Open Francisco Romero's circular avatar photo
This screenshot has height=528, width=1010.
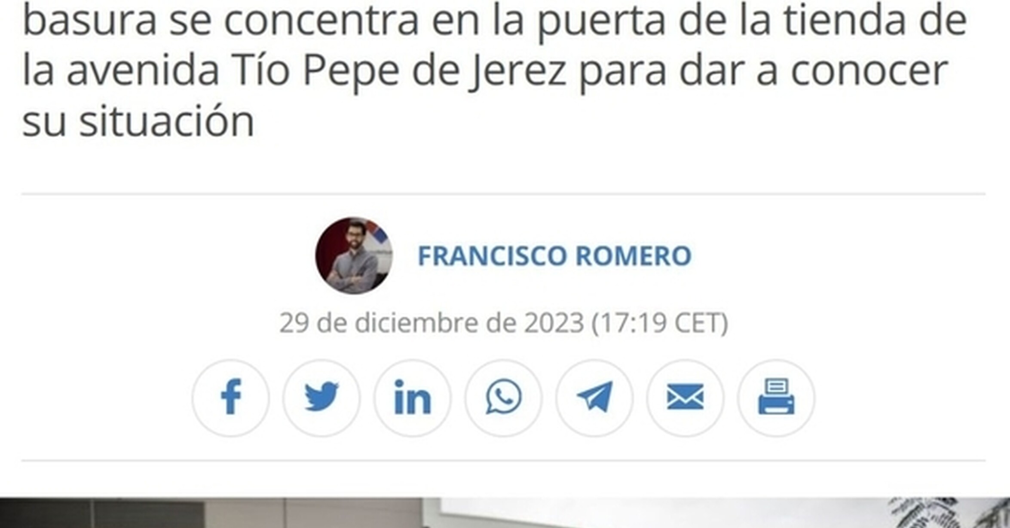coord(354,255)
